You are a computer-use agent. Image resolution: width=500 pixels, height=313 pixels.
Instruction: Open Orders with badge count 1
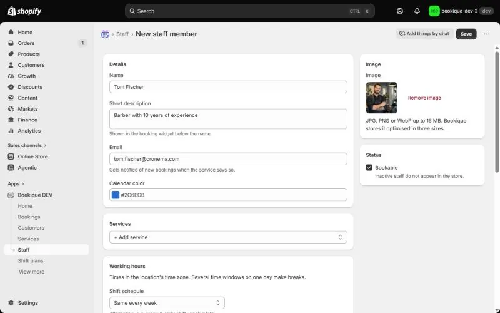pos(46,43)
